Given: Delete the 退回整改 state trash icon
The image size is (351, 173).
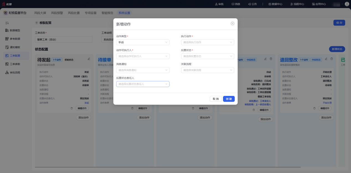Looking at the screenshot, I should tap(332, 59).
